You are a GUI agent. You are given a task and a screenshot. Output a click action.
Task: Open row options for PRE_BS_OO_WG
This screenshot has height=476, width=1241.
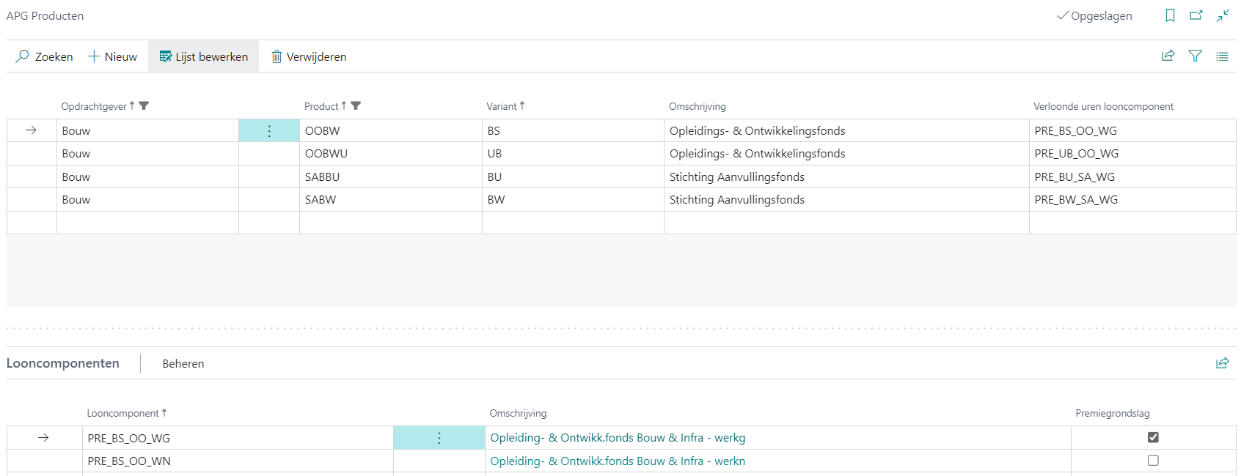click(439, 438)
